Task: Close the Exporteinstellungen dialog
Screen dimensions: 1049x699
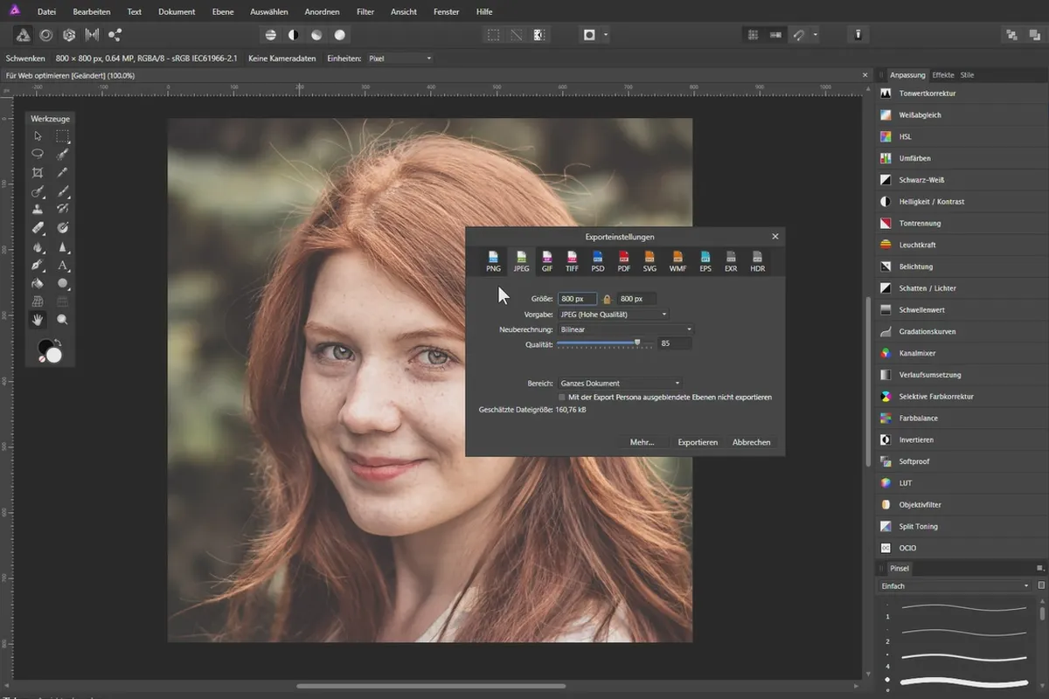Action: tap(775, 237)
